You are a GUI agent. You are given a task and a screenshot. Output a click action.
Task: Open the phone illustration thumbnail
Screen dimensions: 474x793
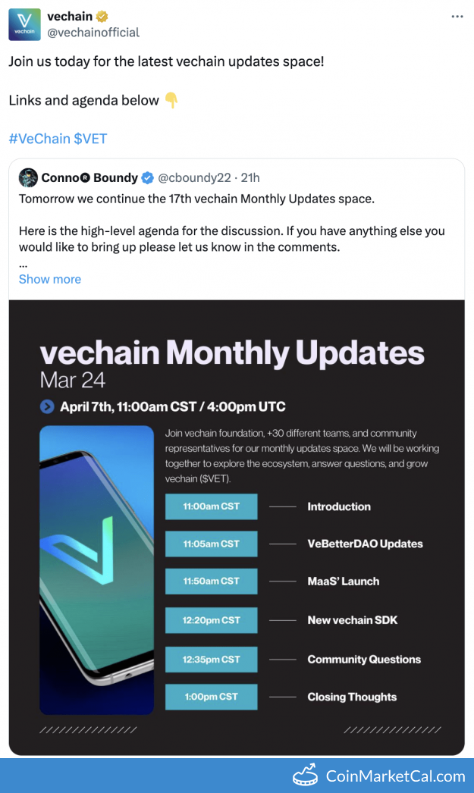pos(96,570)
